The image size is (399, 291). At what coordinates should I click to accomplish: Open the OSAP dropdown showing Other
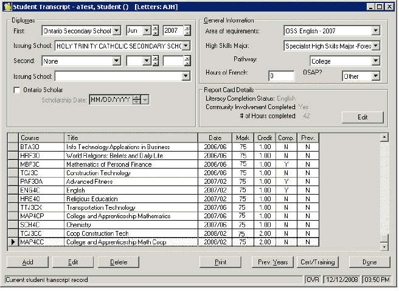pyautogui.click(x=375, y=76)
